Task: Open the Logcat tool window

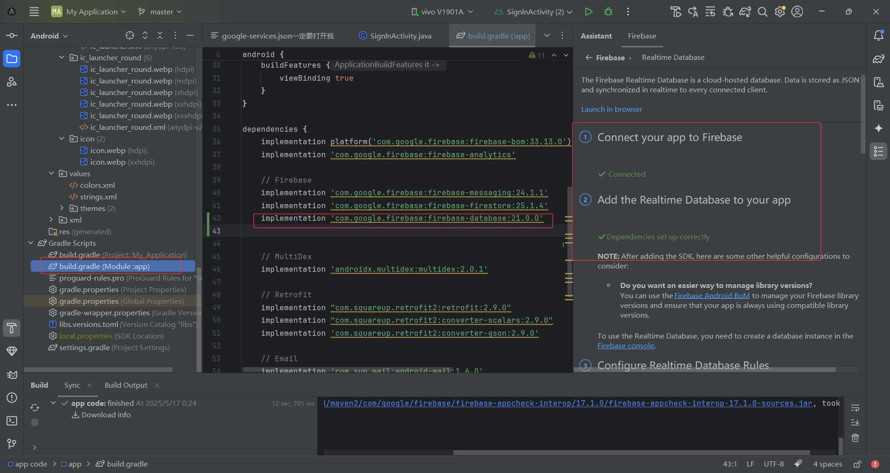Action: [x=12, y=374]
